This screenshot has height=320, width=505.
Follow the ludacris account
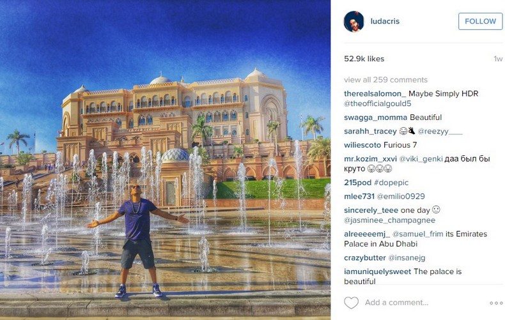480,21
